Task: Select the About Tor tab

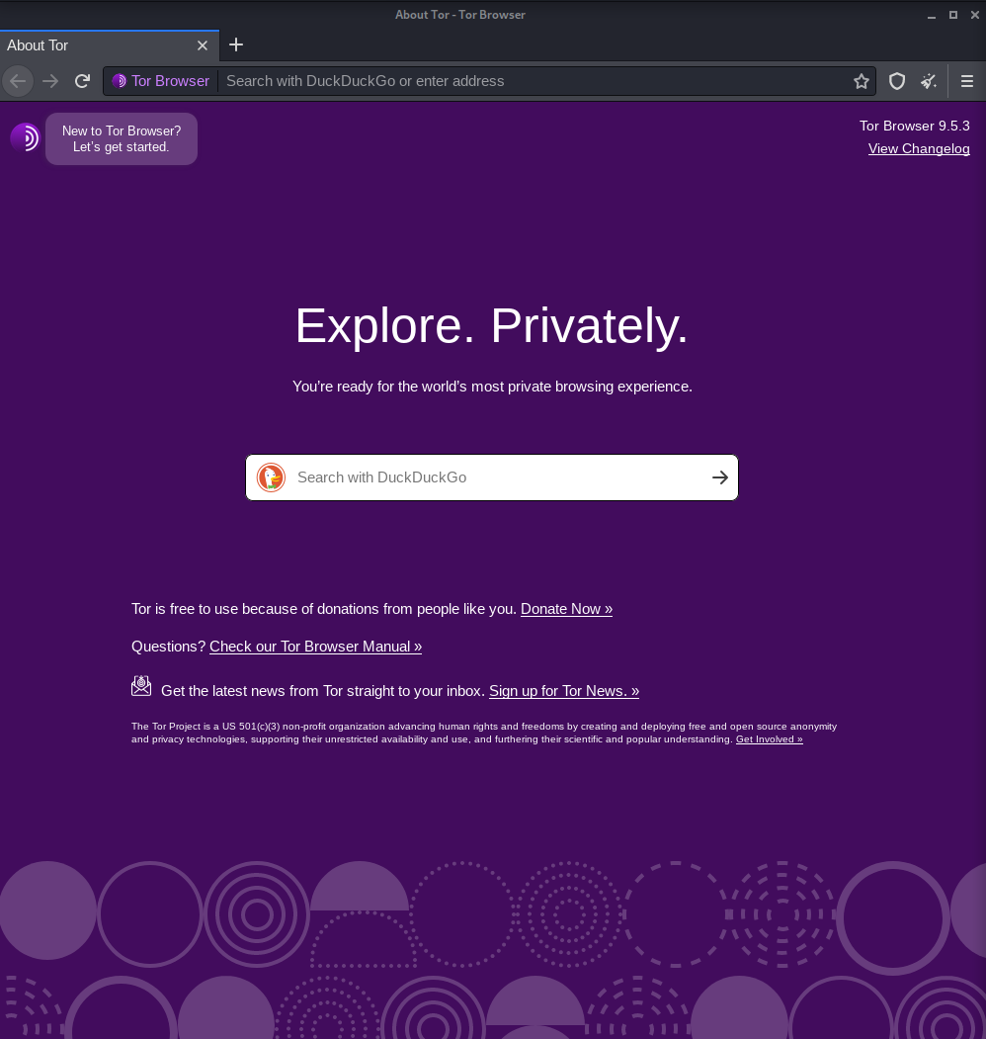Action: (x=110, y=45)
